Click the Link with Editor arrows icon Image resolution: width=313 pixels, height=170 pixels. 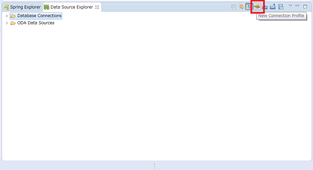point(241,7)
